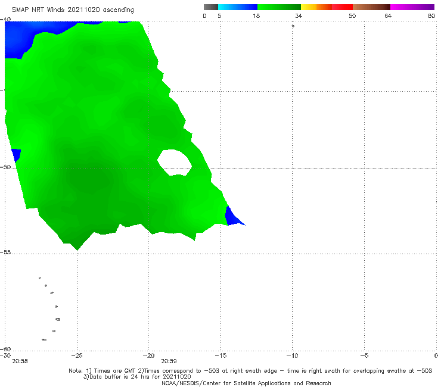The height and width of the screenshot is (387, 441).
Task: Pick the brown segment of the color bar
Action: coord(371,7)
